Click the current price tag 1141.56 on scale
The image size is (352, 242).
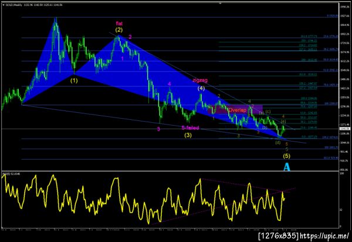click(345, 129)
